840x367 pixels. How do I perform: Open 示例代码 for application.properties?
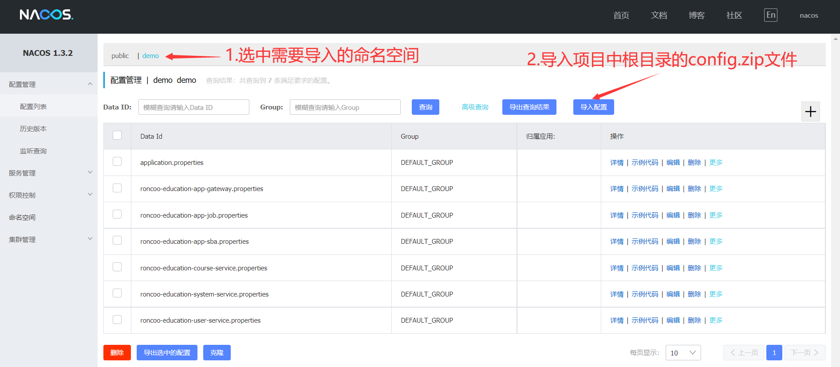tap(645, 163)
